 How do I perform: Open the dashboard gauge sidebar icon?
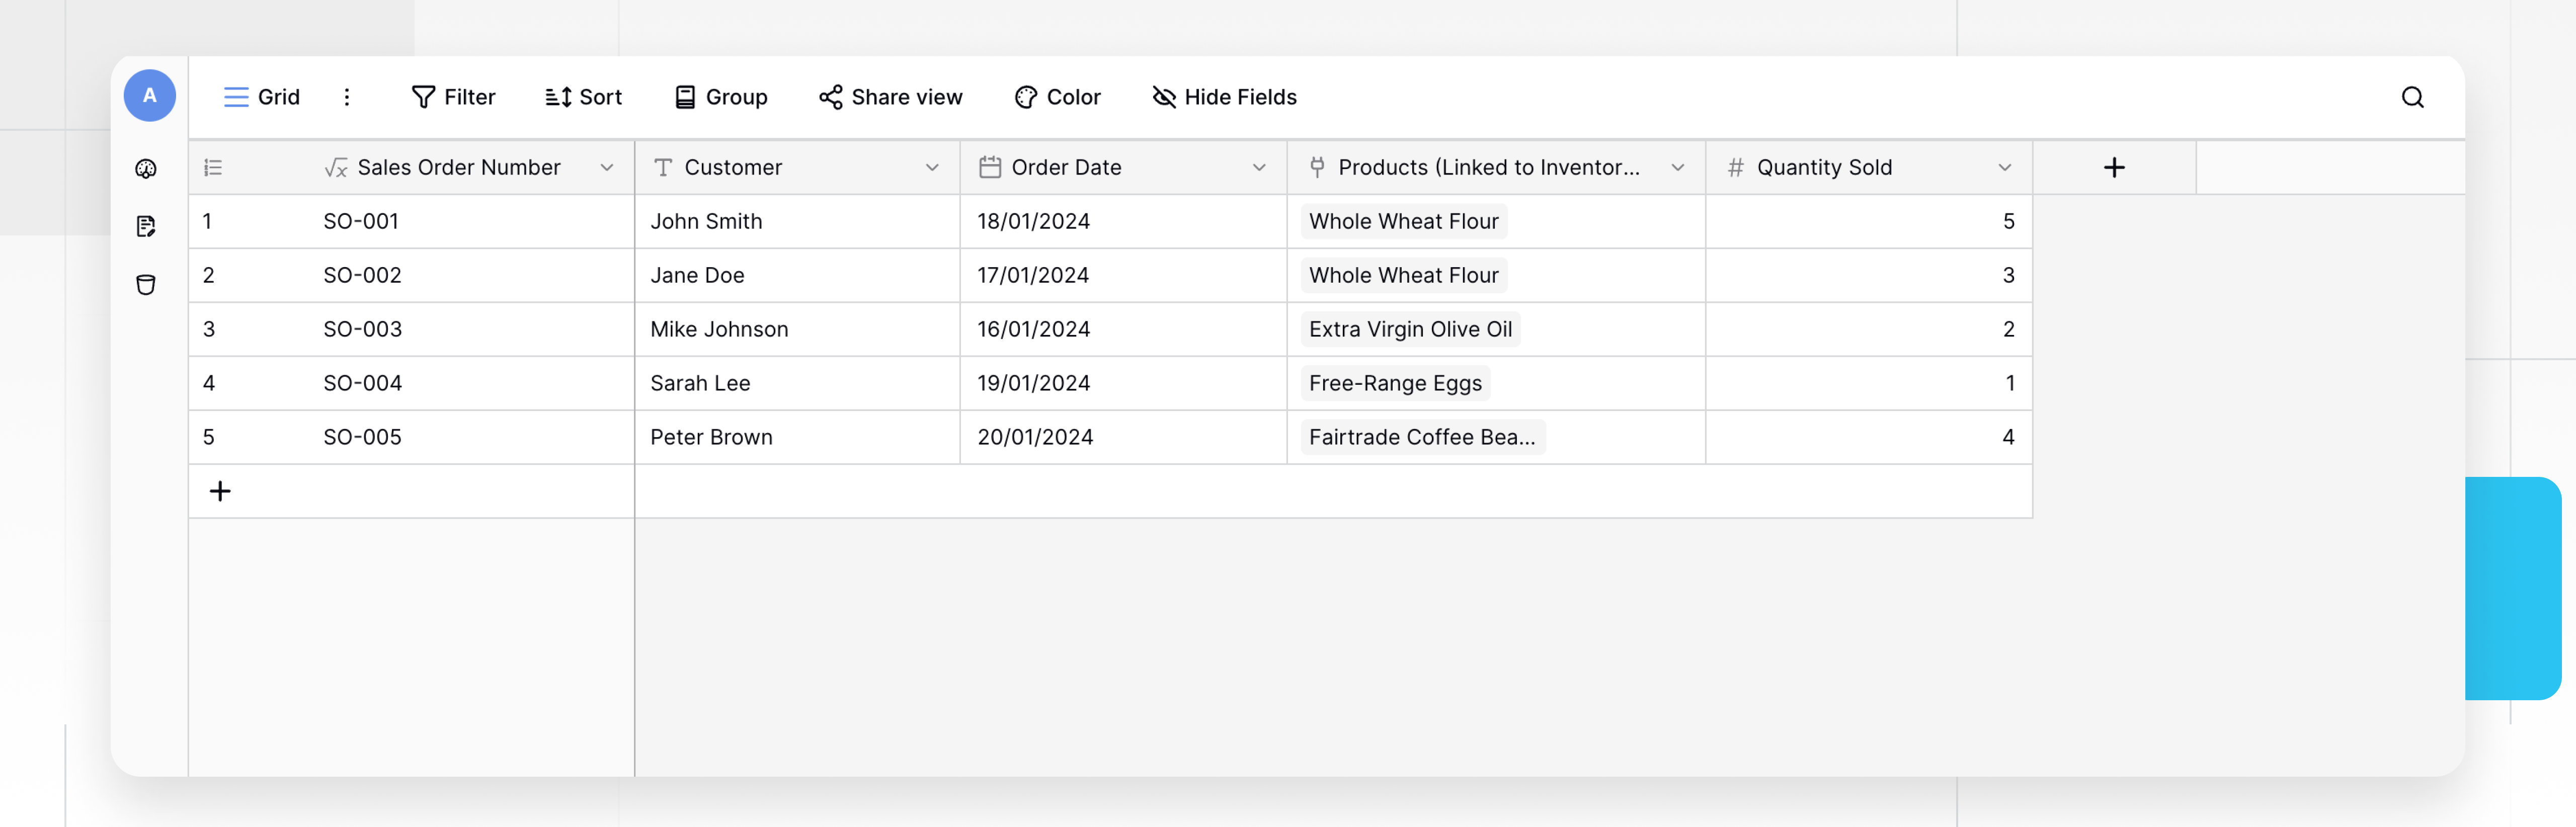point(146,169)
